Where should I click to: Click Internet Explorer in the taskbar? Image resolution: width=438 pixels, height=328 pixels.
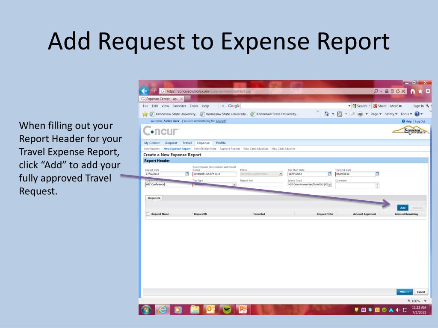coord(163,310)
